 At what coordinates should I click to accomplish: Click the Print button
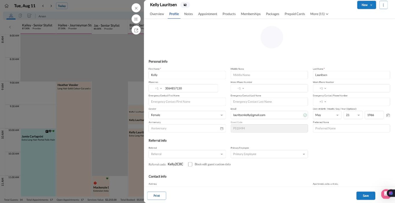pyautogui.click(x=156, y=196)
